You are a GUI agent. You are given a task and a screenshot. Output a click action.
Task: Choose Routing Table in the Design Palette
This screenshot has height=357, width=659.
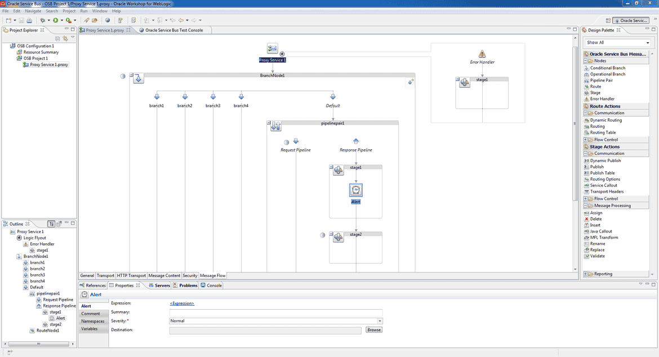pyautogui.click(x=603, y=133)
